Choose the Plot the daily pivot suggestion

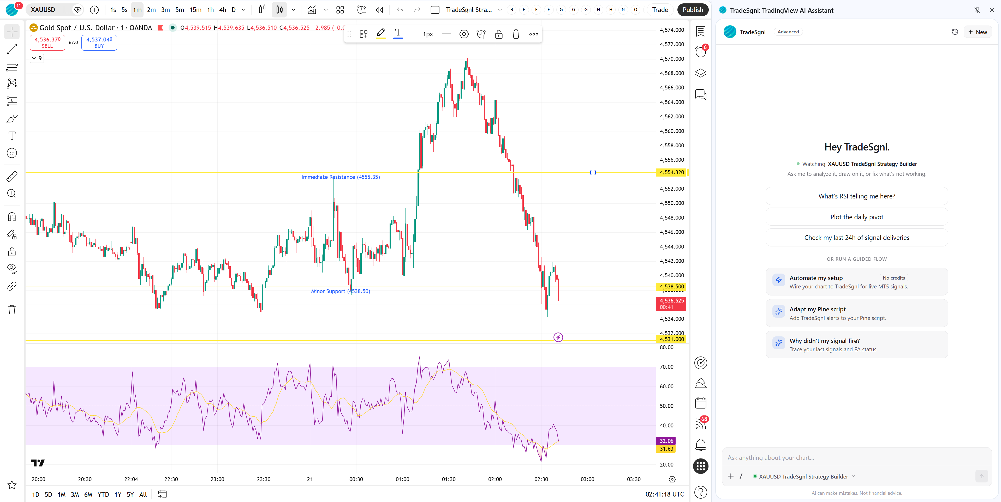click(x=856, y=217)
